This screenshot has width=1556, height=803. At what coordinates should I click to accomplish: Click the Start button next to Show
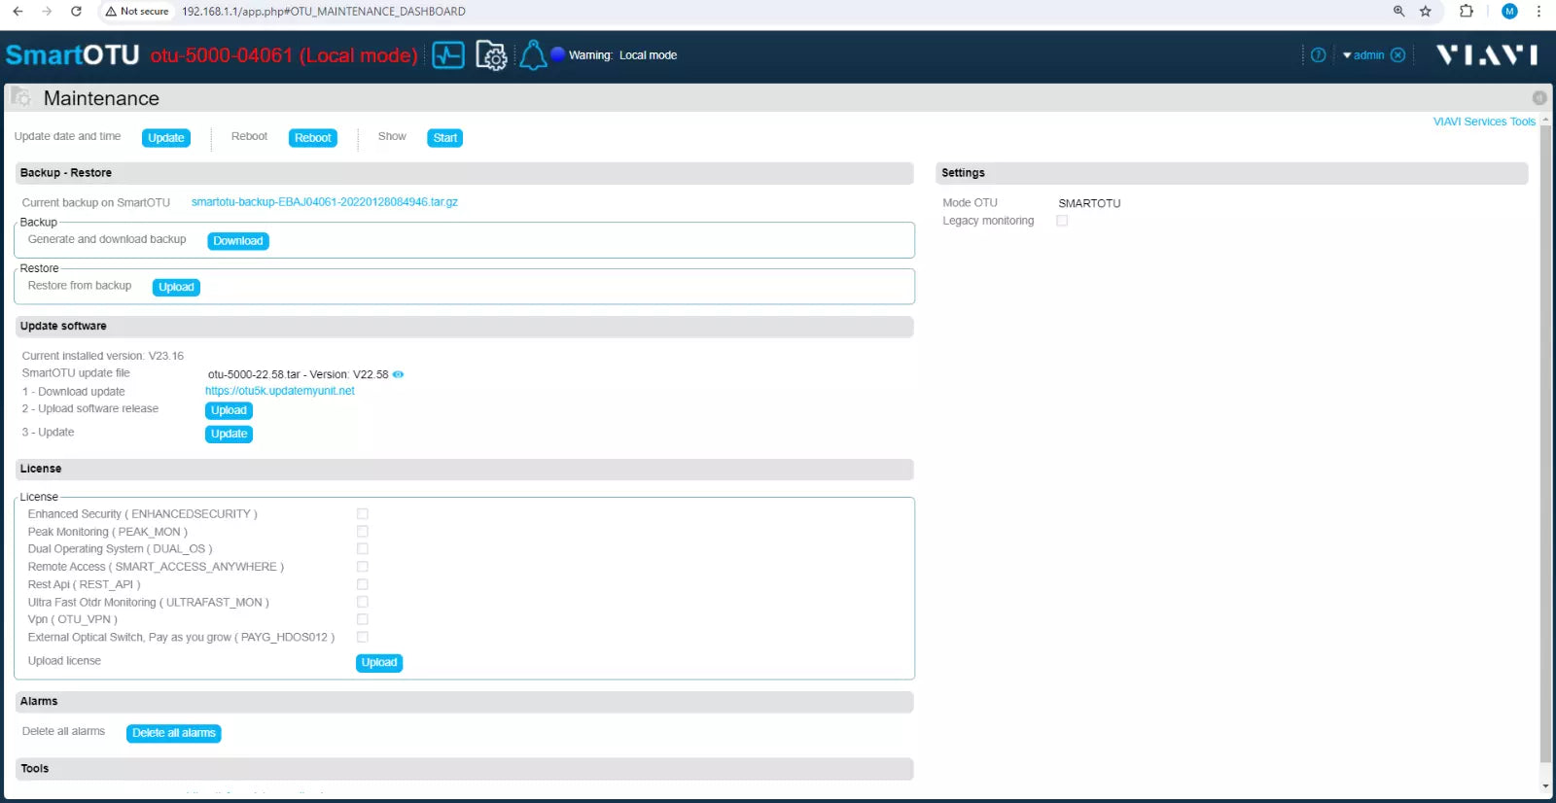pyautogui.click(x=445, y=138)
